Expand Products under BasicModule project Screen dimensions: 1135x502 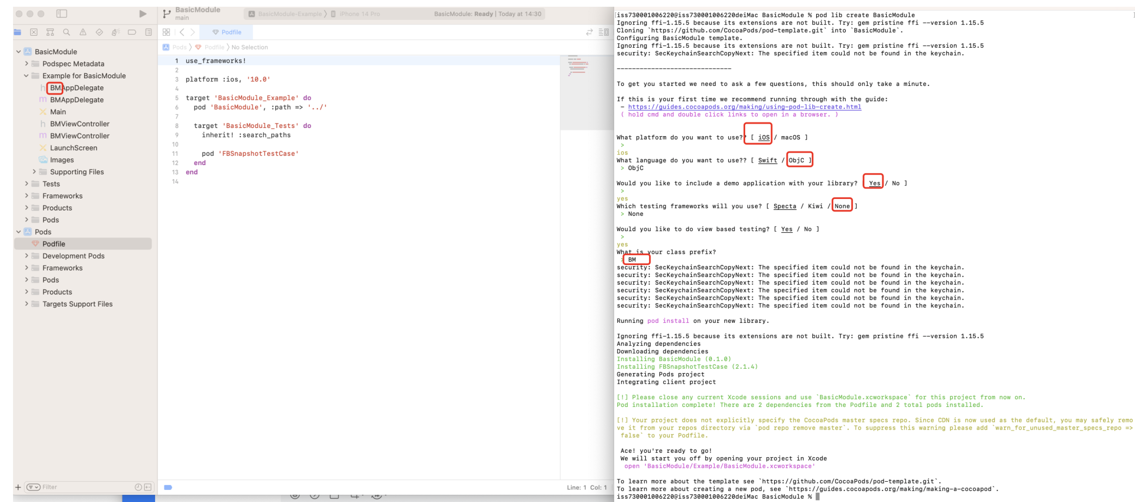pyautogui.click(x=27, y=208)
